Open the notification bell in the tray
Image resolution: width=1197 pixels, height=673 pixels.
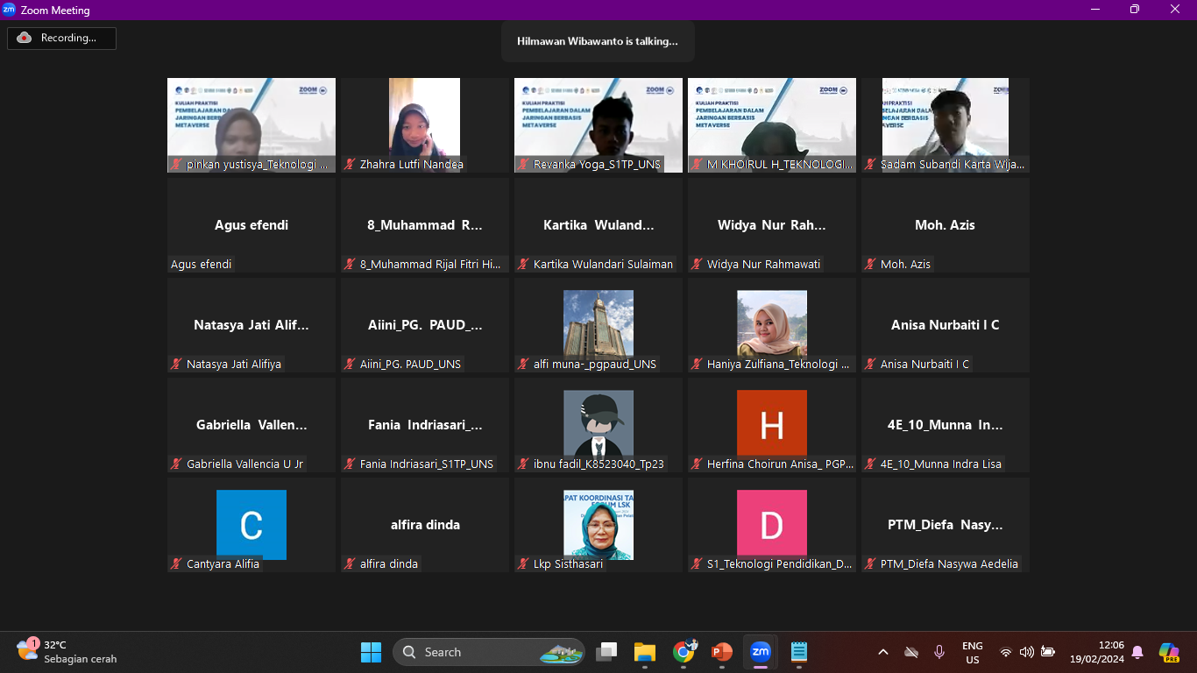point(1137,652)
